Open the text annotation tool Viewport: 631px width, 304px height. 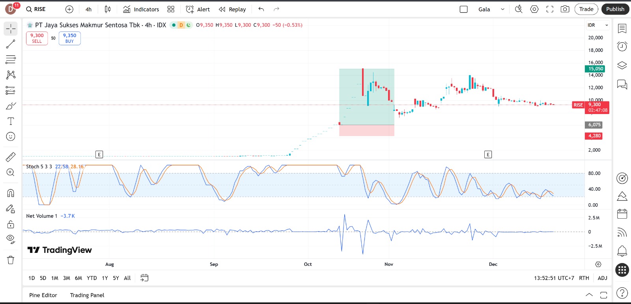[11, 121]
